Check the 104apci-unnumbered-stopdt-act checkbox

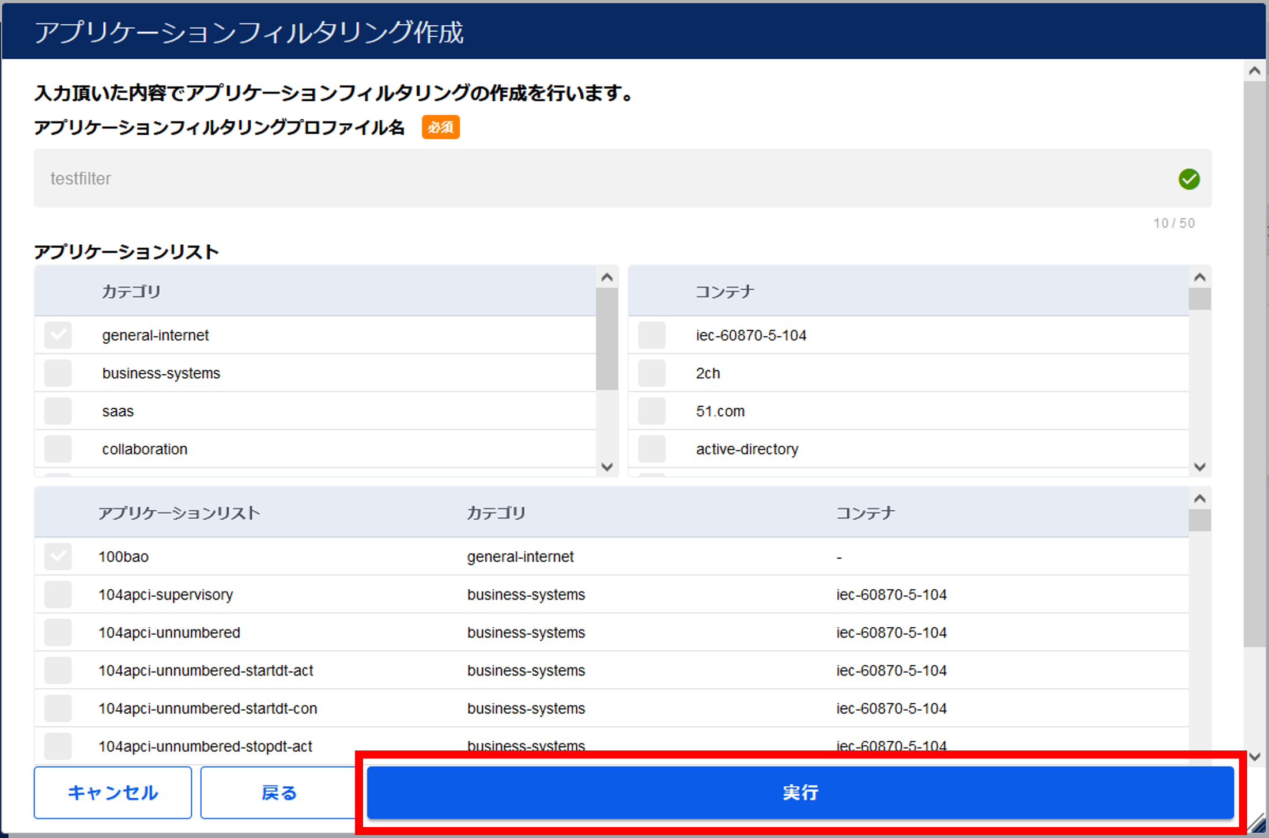coord(58,746)
